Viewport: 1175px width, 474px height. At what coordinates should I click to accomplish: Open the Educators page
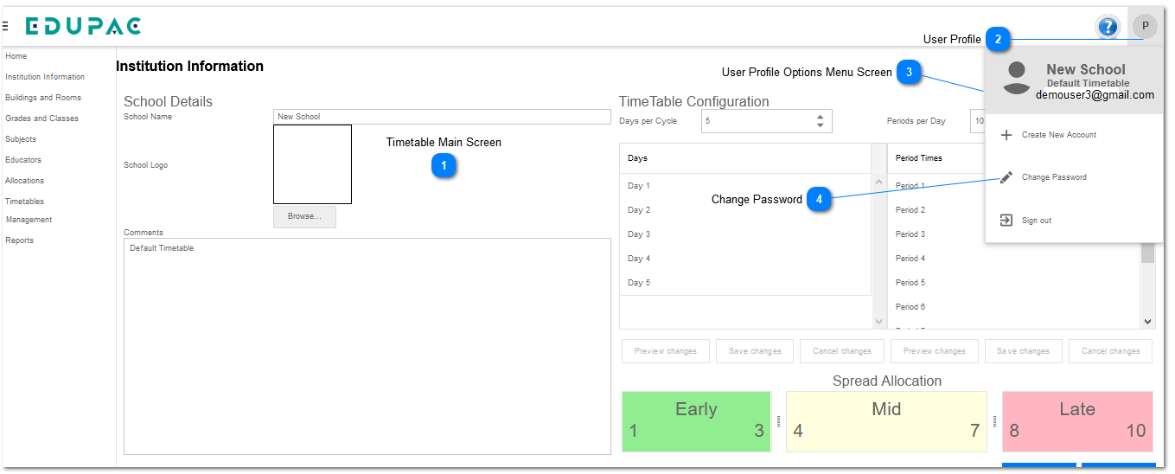coord(23,160)
